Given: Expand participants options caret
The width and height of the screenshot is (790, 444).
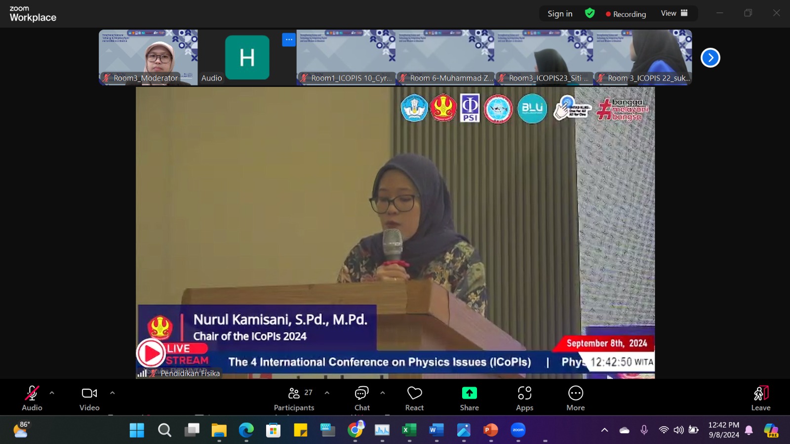Looking at the screenshot, I should 327,393.
